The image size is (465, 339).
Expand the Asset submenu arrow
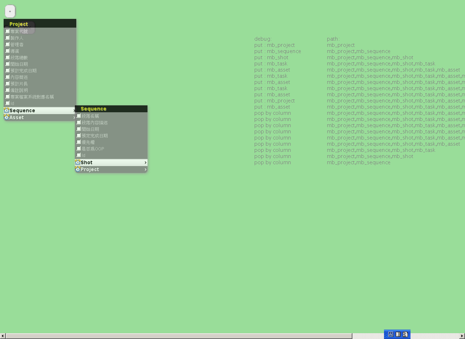coord(74,117)
